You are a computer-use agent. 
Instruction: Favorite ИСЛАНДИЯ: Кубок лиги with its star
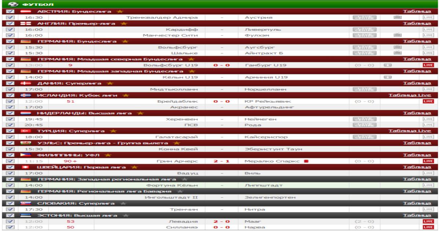(126, 96)
